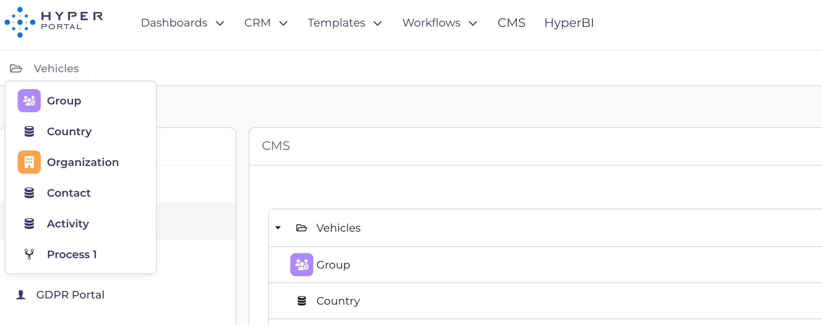Open the GDPR Portal sidebar link
This screenshot has height=325, width=822.
coord(70,295)
